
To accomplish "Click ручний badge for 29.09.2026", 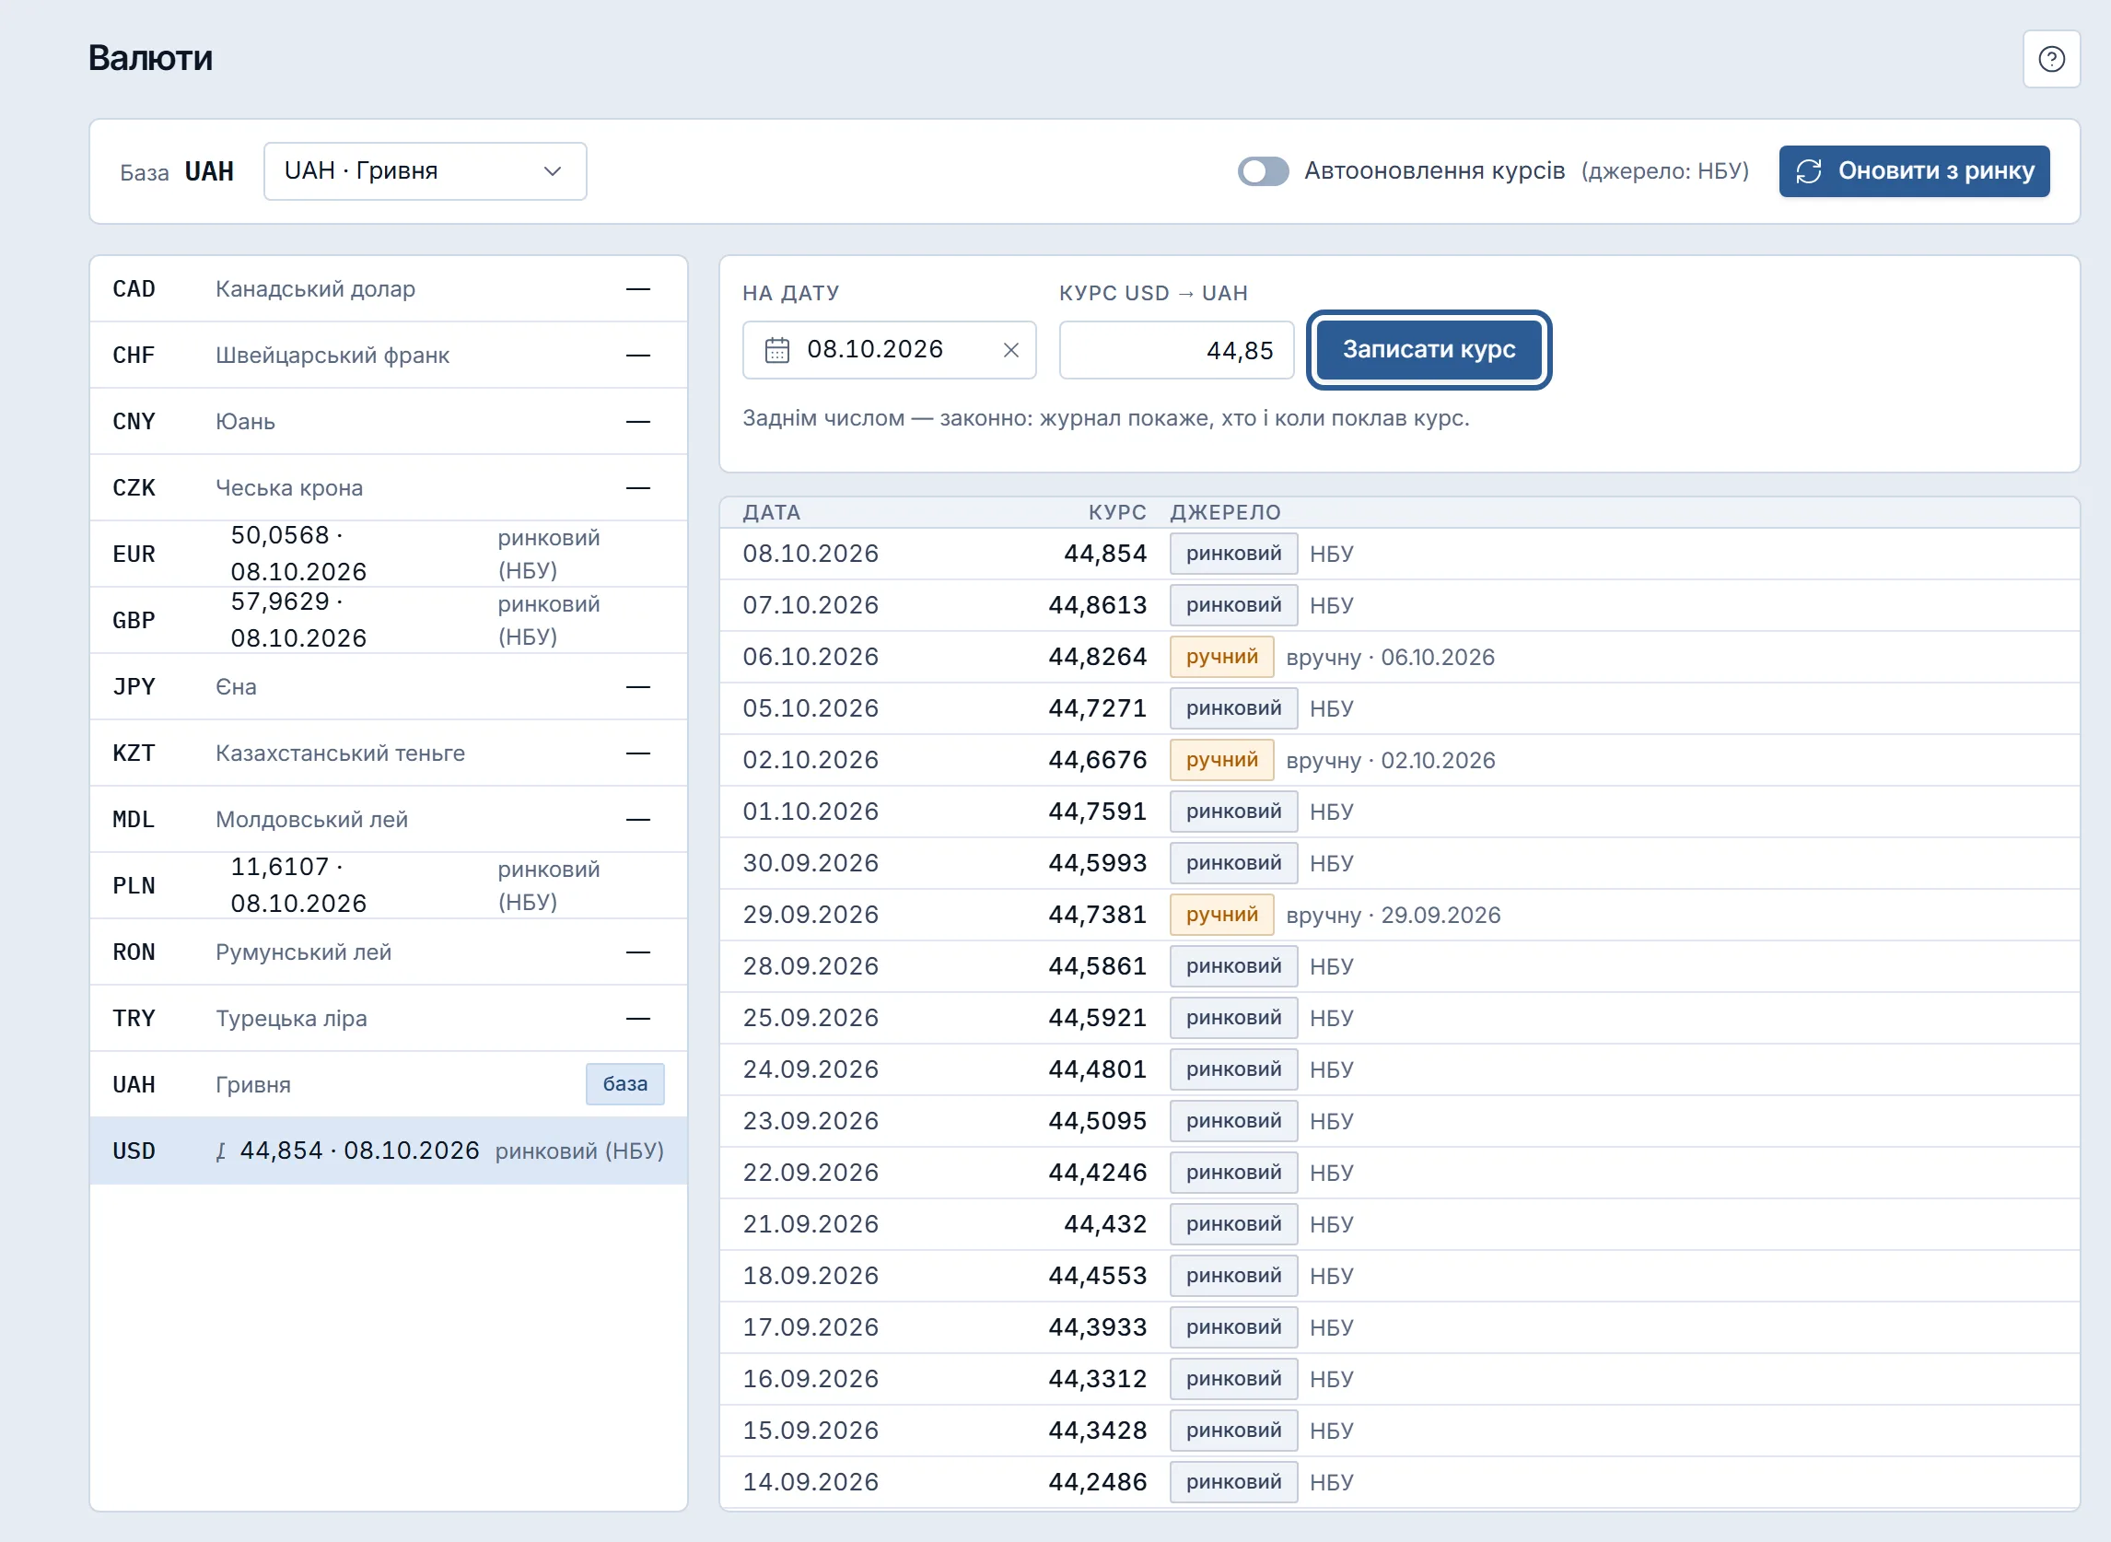I will tap(1221, 915).
